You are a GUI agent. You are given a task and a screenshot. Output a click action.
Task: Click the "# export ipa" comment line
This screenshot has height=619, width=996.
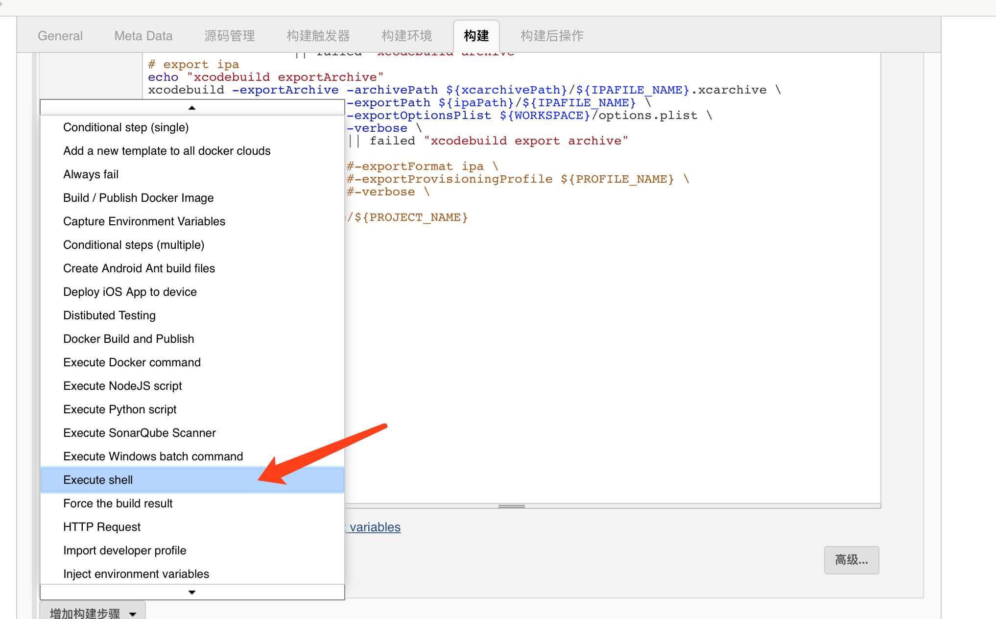[x=193, y=64]
